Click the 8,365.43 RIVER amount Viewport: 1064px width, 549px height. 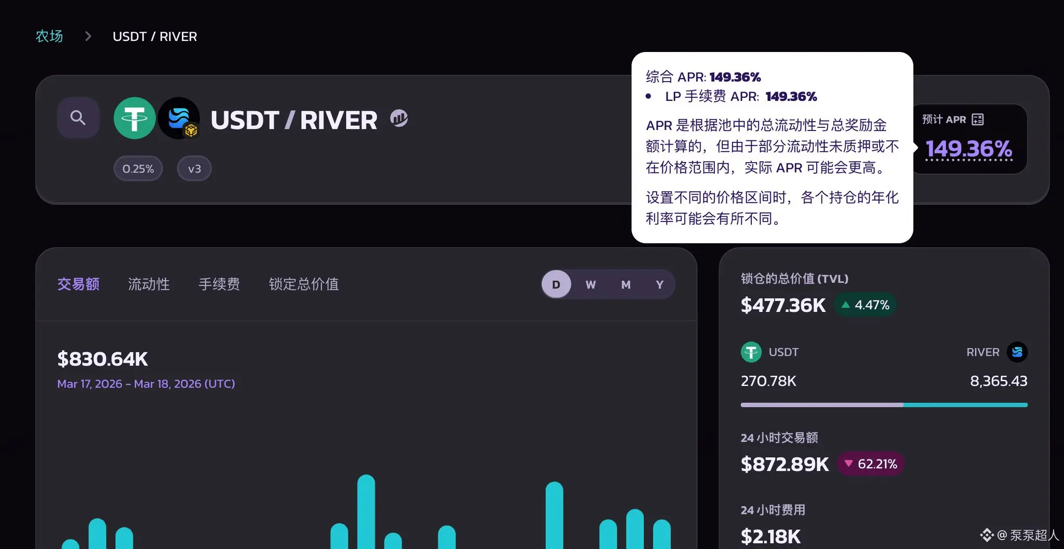[999, 381]
